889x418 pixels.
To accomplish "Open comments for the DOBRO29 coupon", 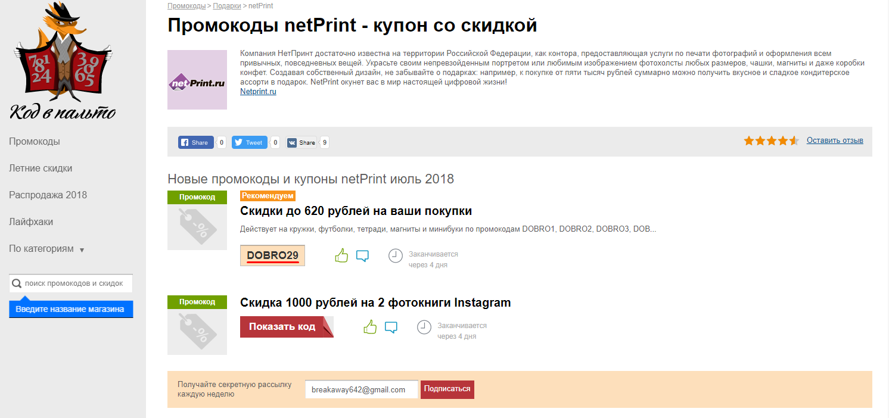I will click(x=362, y=256).
